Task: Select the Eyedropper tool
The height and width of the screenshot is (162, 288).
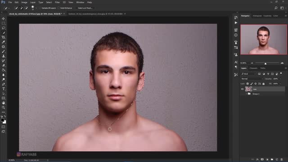Action: (3, 42)
